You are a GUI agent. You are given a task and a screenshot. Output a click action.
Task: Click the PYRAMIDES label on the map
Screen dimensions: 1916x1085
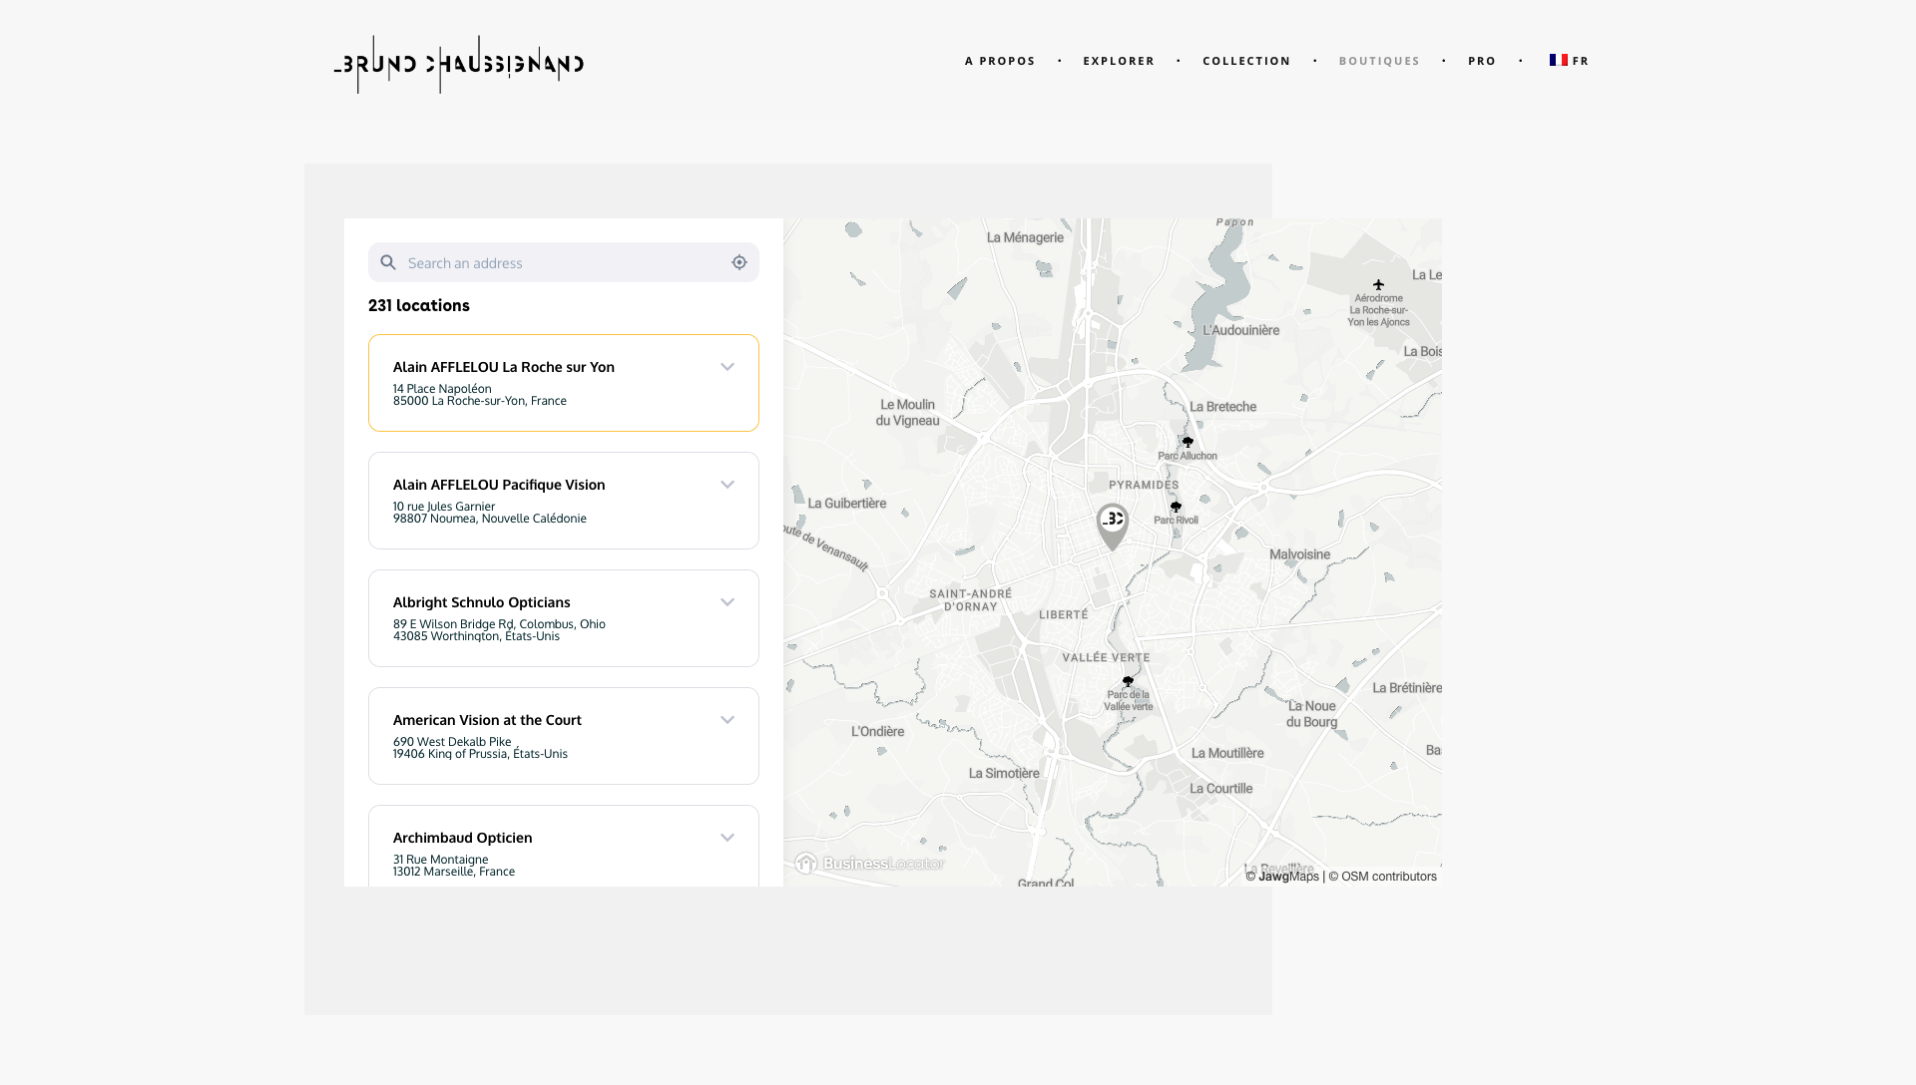[x=1144, y=485]
